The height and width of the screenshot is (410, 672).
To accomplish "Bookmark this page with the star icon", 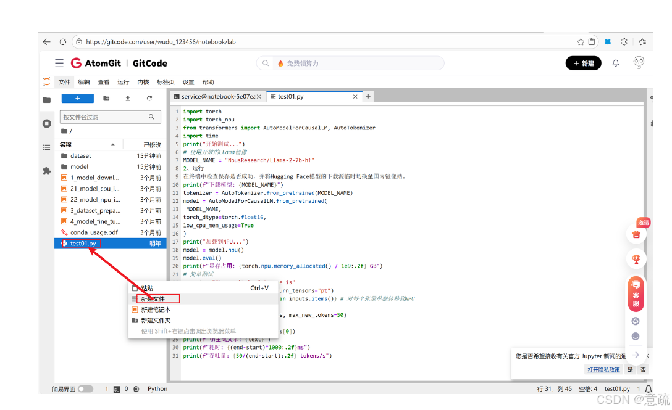I will [581, 41].
